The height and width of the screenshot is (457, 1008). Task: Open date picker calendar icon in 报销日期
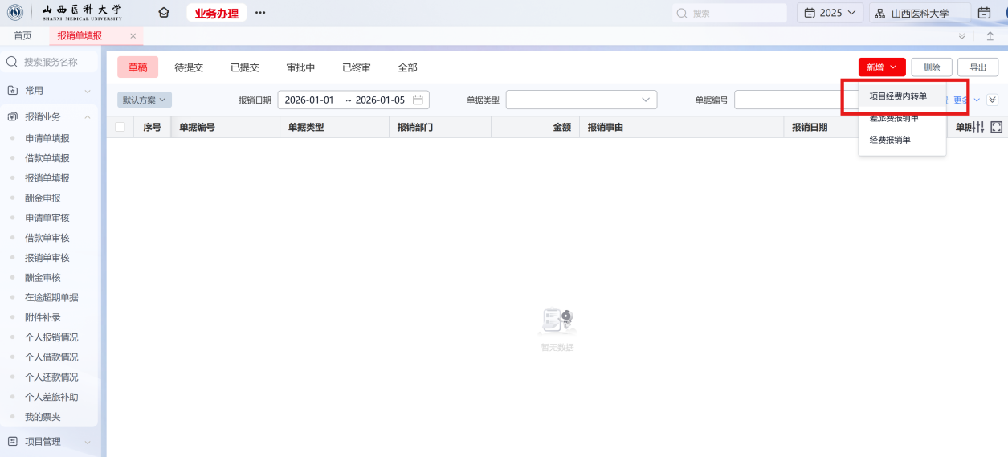418,100
